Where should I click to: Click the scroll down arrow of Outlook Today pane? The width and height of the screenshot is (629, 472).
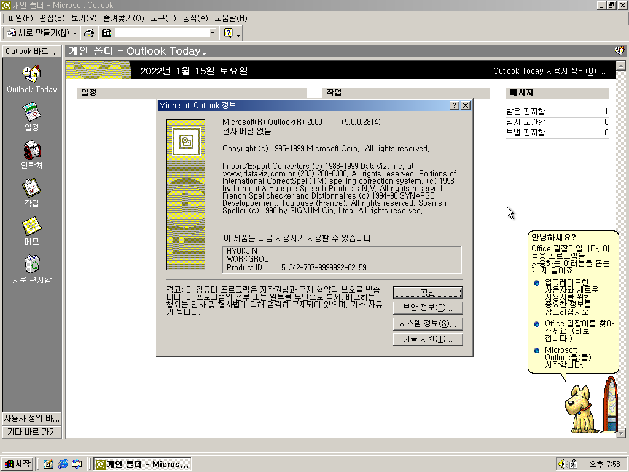(x=621, y=433)
